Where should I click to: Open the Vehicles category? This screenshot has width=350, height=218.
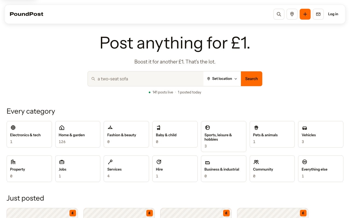tap(321, 134)
